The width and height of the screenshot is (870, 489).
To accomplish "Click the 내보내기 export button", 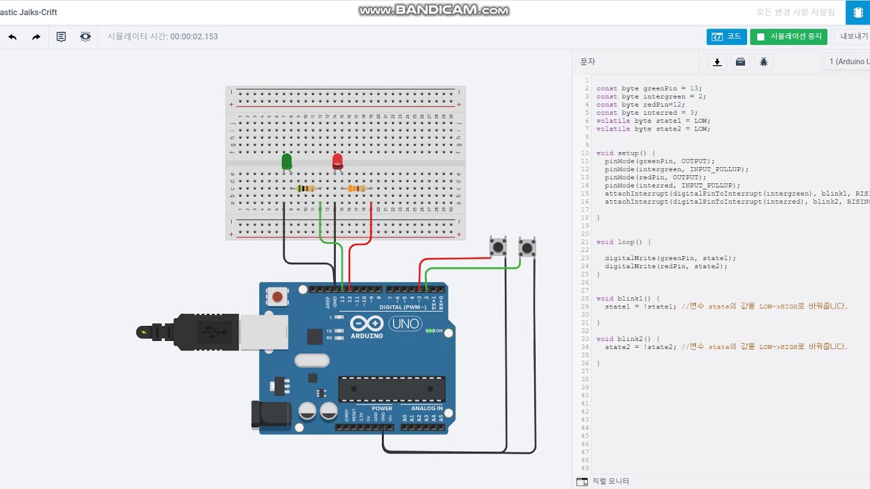I will (854, 37).
